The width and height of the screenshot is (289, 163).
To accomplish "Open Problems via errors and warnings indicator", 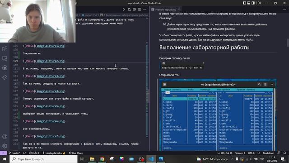I will point(34,153).
